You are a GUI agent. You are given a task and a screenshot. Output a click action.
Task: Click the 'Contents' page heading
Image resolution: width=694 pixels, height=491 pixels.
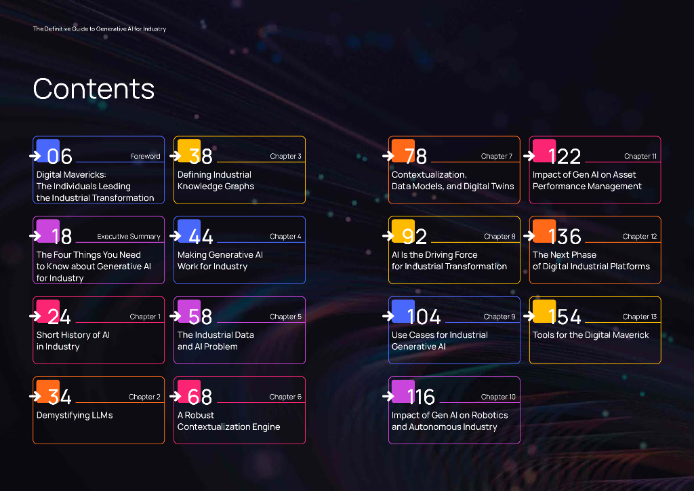[94, 89]
